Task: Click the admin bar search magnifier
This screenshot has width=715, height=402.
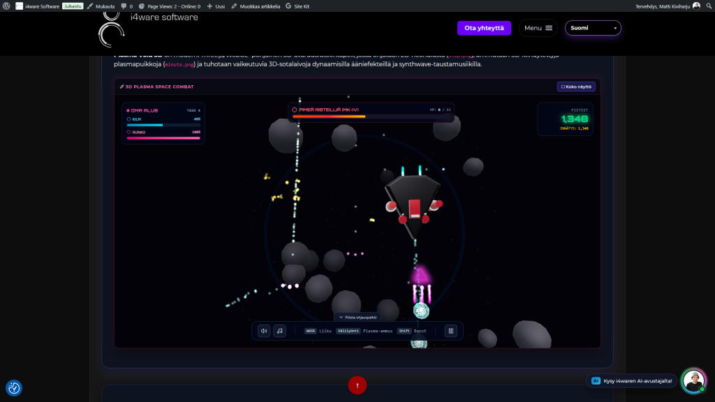Action: click(x=709, y=6)
